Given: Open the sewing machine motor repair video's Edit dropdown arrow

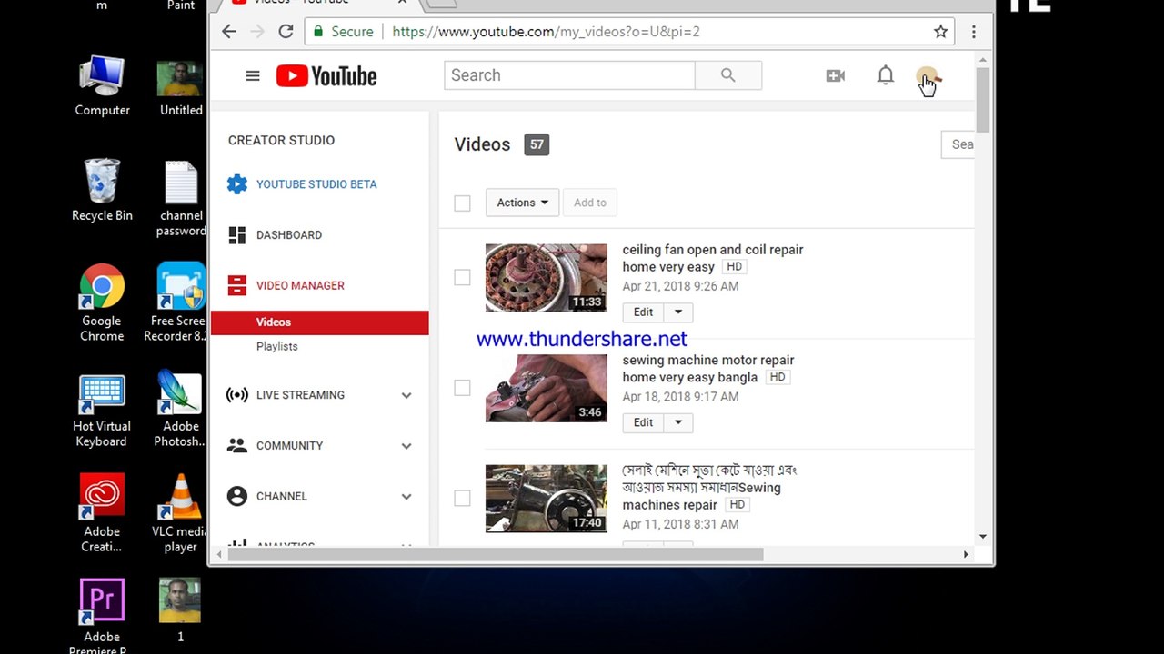Looking at the screenshot, I should click(678, 422).
